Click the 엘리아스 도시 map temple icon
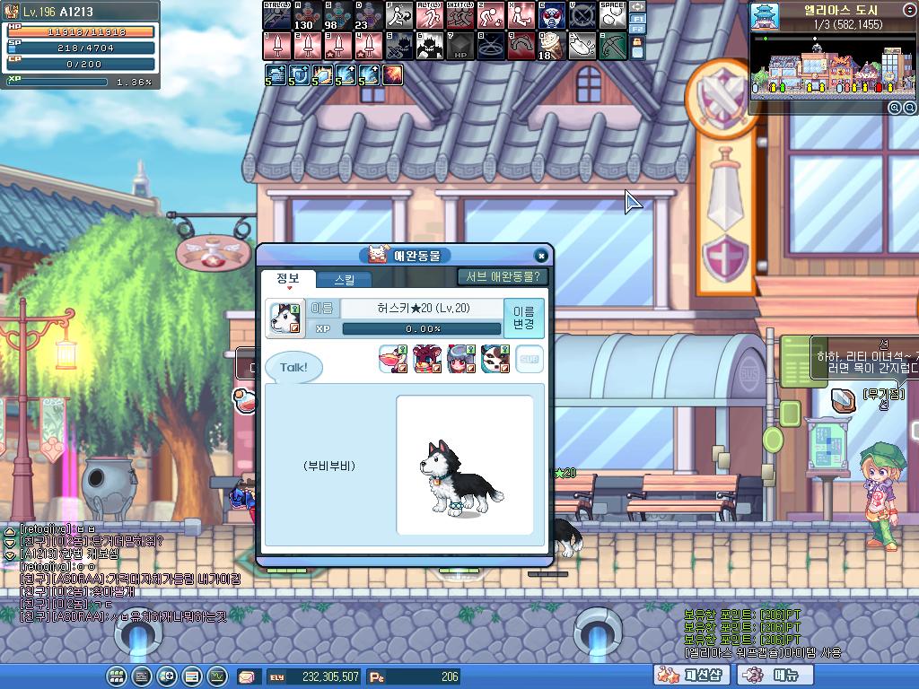The width and height of the screenshot is (919, 689). click(765, 16)
